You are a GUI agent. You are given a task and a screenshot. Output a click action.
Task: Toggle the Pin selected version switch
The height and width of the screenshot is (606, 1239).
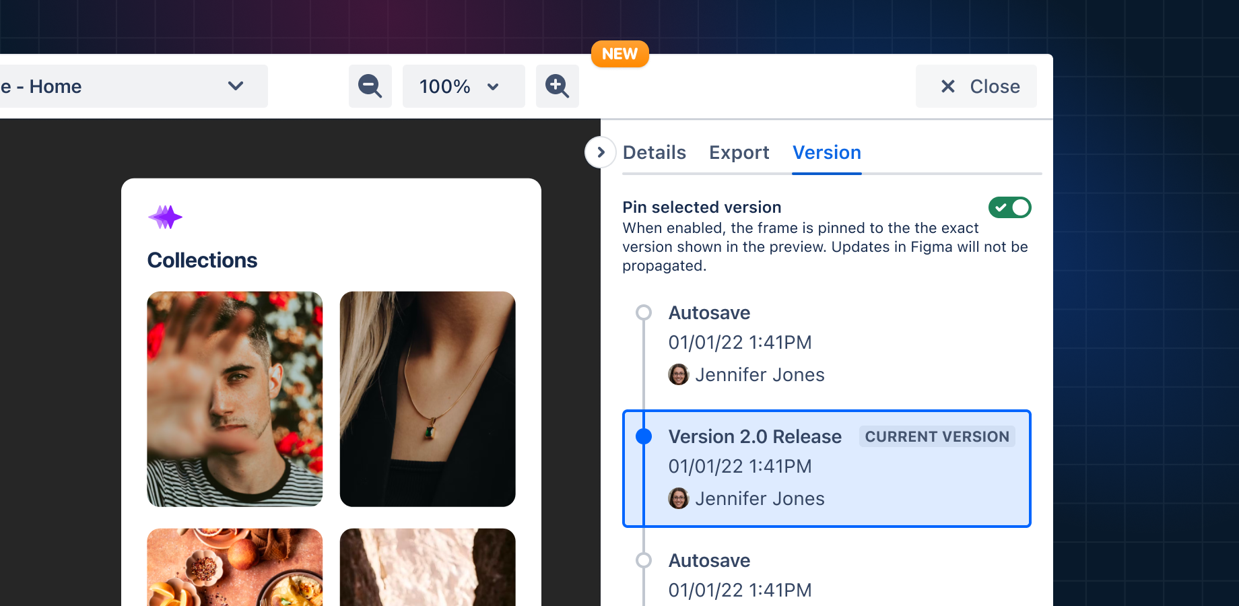point(1009,207)
